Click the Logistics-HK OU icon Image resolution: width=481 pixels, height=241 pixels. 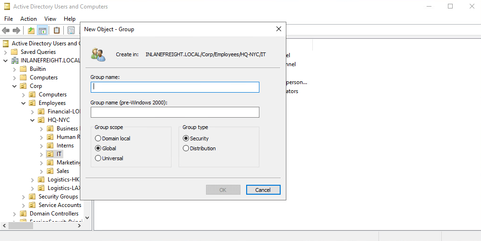41,180
